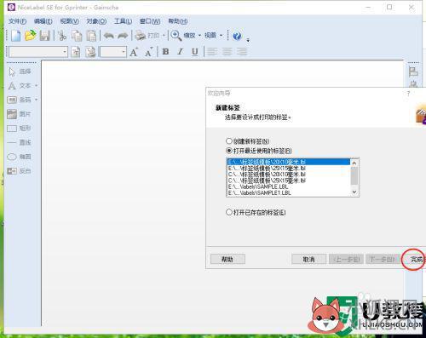Click the Undo arrow icon
This screenshot has height=338, width=426.
[x=109, y=36]
